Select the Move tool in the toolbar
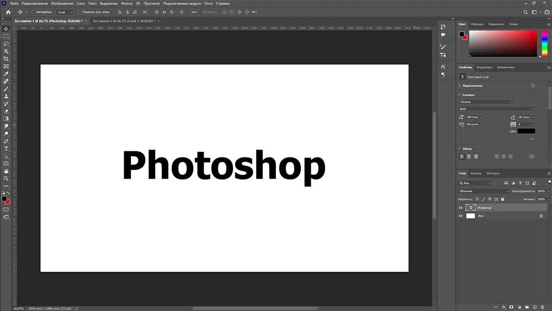The height and width of the screenshot is (311, 552). [x=6, y=29]
